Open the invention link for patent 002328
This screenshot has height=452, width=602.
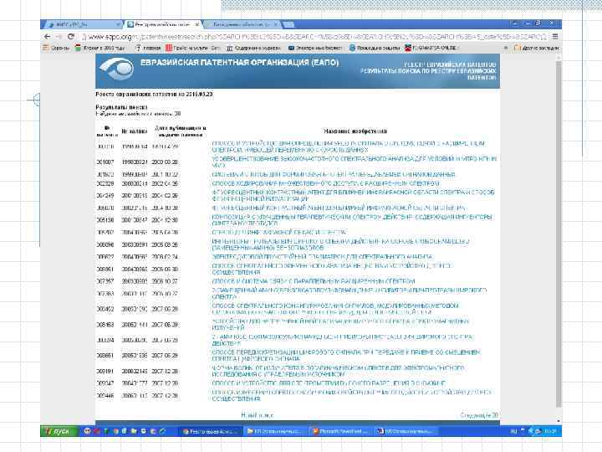(325, 183)
